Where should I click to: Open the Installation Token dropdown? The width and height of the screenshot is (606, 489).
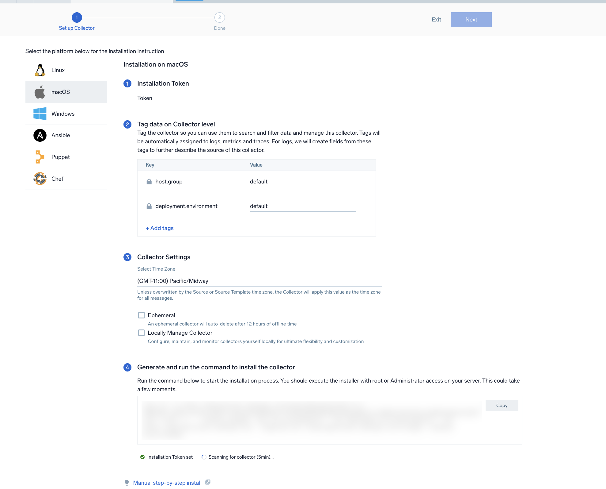(x=329, y=98)
